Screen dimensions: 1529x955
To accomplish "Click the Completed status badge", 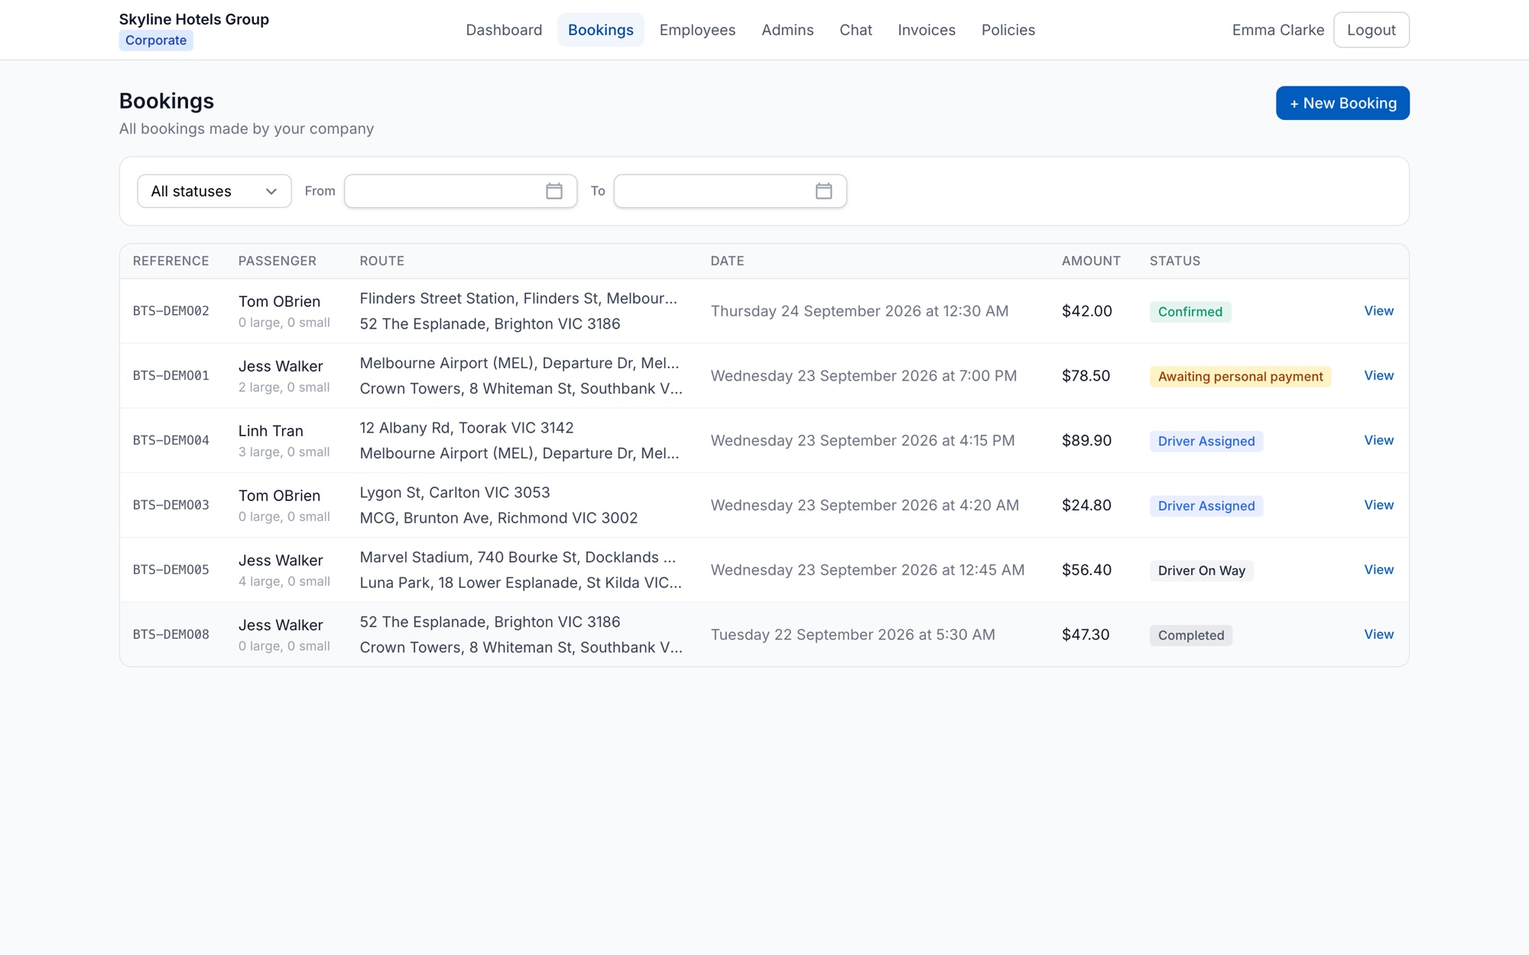I will tap(1191, 635).
